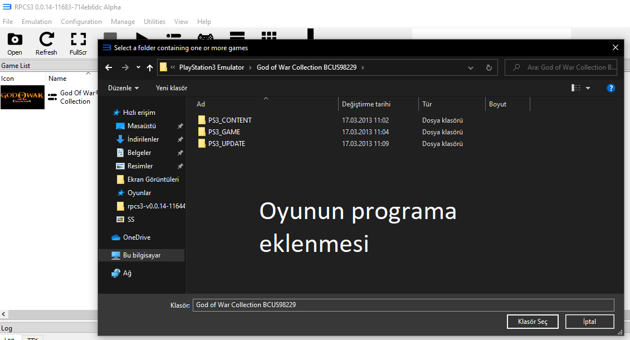The image size is (630, 340).
Task: Click the Game List scroll left arrow
Action: point(3,314)
